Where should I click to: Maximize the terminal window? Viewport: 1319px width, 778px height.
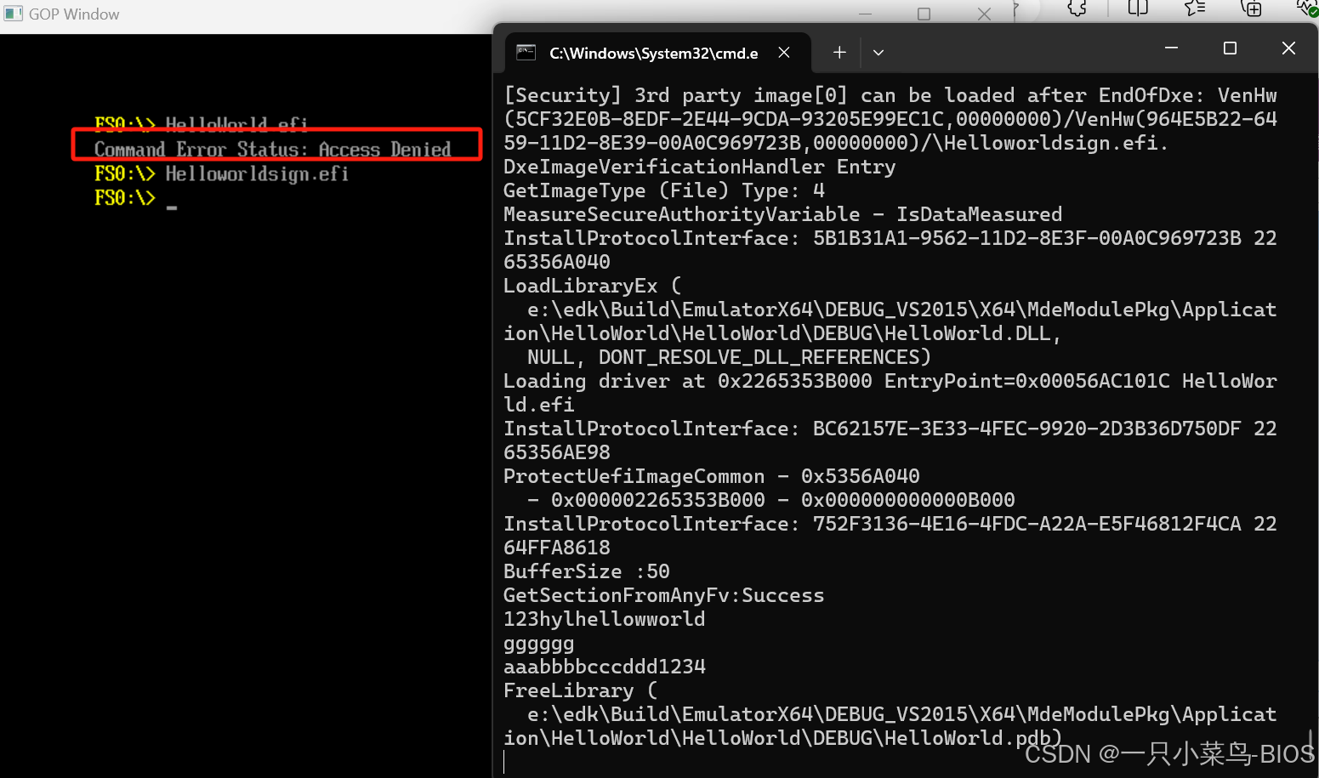pyautogui.click(x=1230, y=48)
